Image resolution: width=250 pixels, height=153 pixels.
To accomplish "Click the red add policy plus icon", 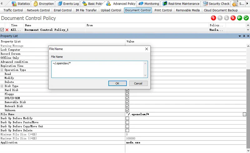I will [213, 18].
